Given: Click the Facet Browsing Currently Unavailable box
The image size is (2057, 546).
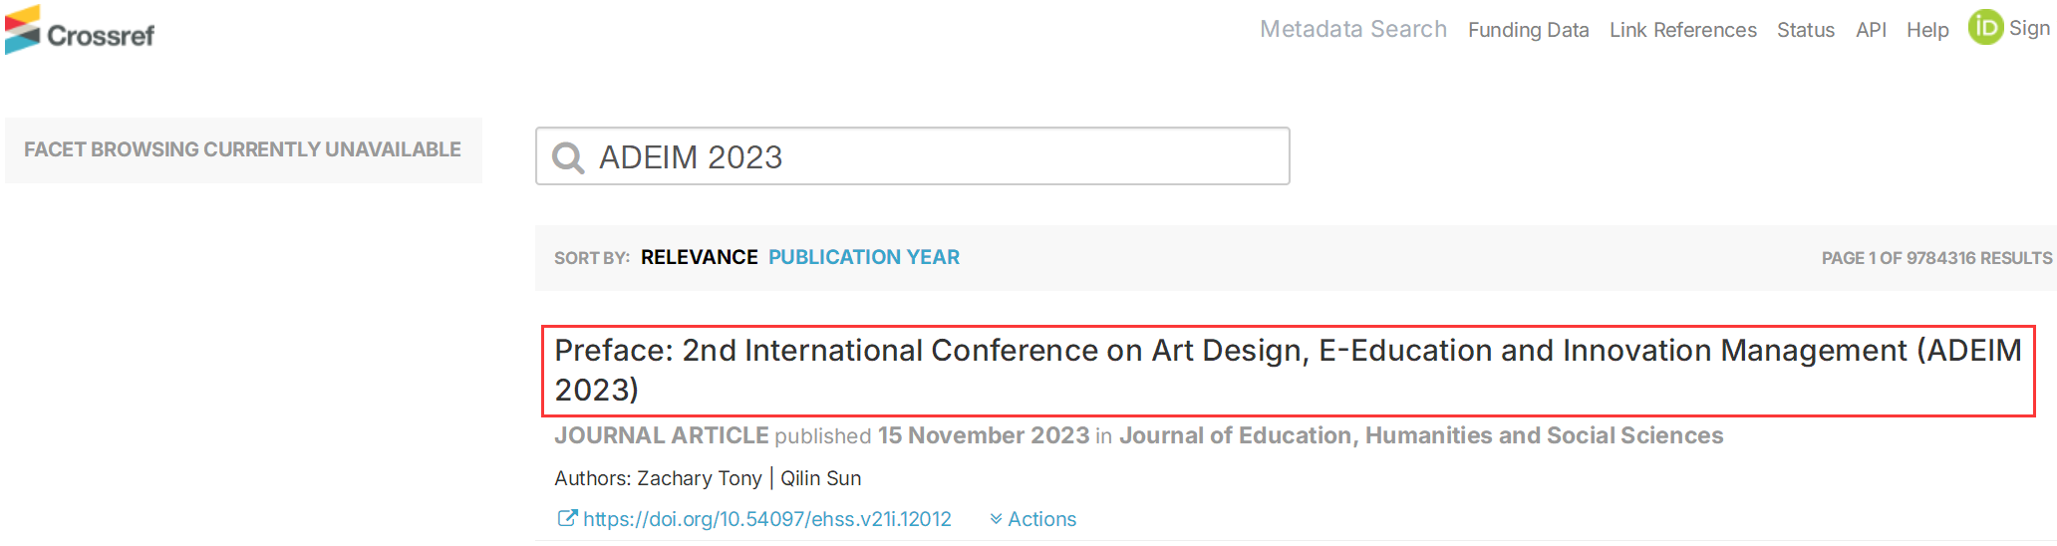Looking at the screenshot, I should click(243, 150).
